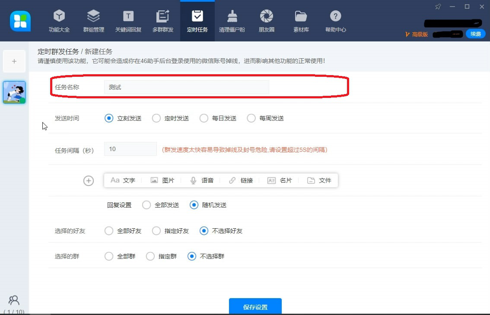Open the 多群群发 mass messaging feature
The width and height of the screenshot is (490, 315).
point(162,20)
